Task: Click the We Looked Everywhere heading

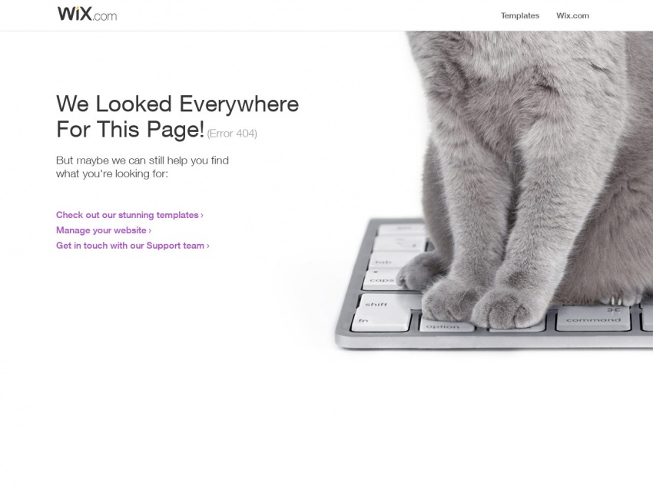Action: tap(177, 116)
